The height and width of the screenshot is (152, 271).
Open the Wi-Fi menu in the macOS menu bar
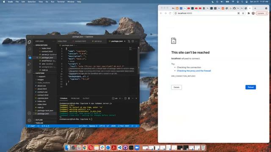click(233, 2)
